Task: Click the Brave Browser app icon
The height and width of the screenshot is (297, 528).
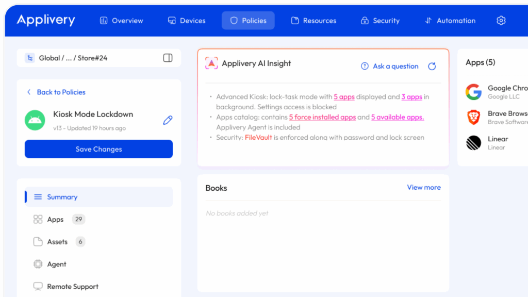Action: coord(473,118)
